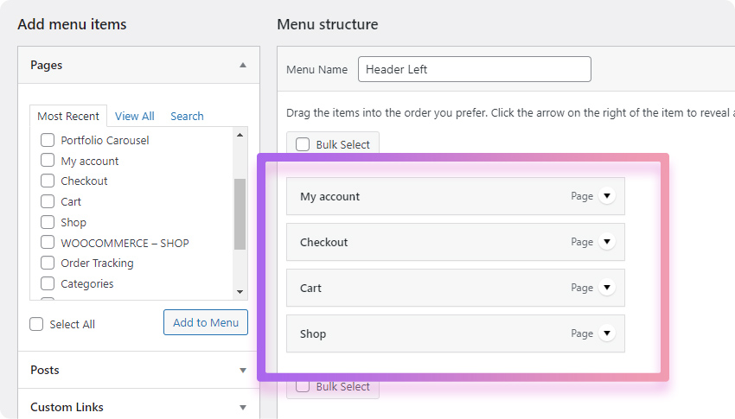Expand the My account menu item arrow
This screenshot has height=419, width=735.
606,196
